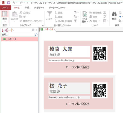Collapse the navigation pane with « button
The height and width of the screenshot is (113, 123).
click(x=36, y=30)
